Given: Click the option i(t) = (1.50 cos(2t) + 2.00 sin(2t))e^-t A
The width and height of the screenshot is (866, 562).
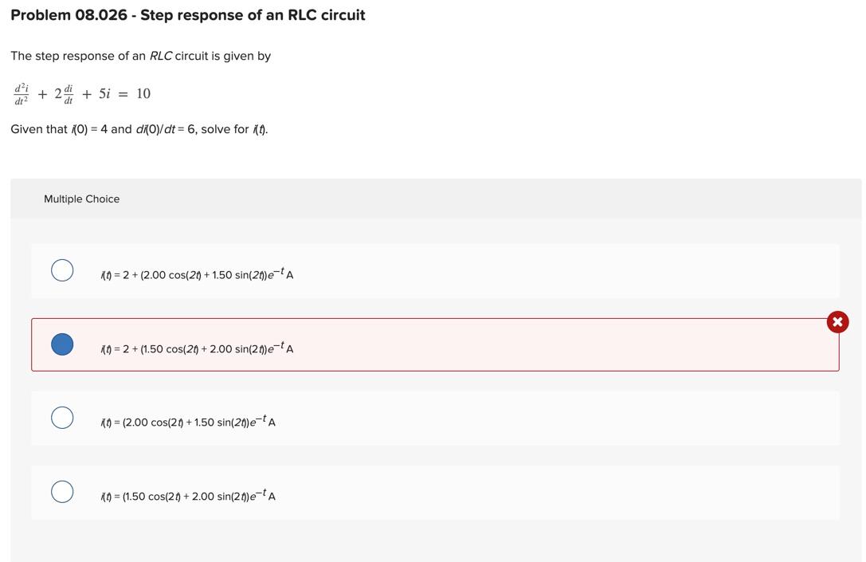Looking at the screenshot, I should click(x=188, y=494).
